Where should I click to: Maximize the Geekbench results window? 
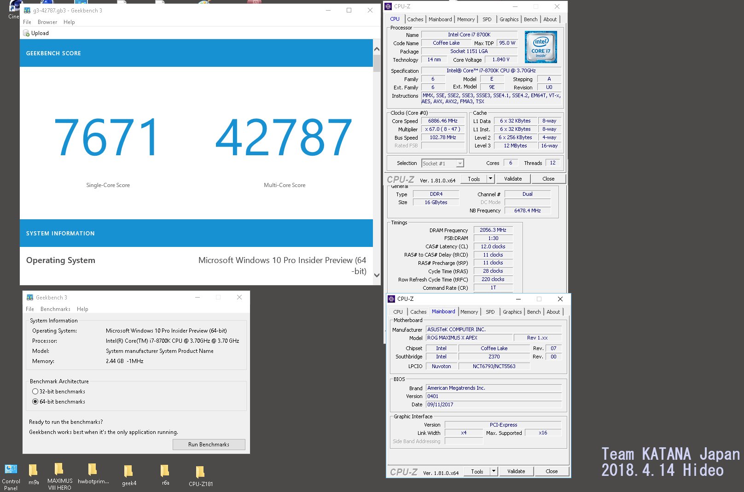tap(349, 10)
